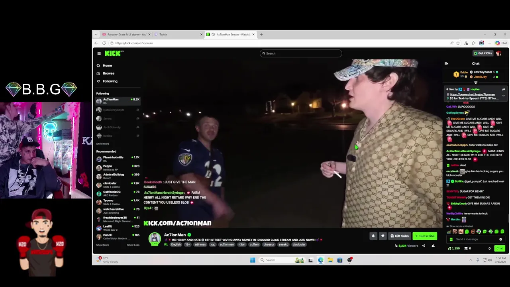The width and height of the screenshot is (510, 287).
Task: Focus the Kick search box
Action: 301,53
